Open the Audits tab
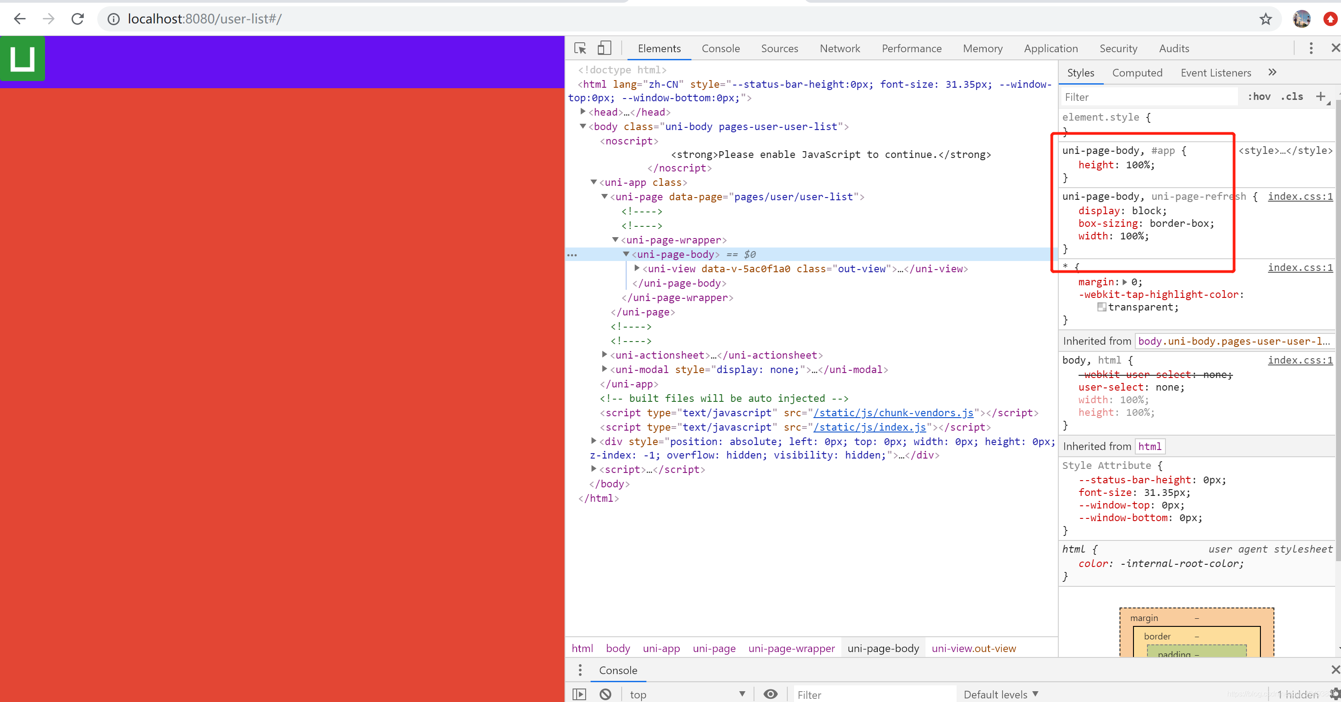 click(x=1174, y=49)
